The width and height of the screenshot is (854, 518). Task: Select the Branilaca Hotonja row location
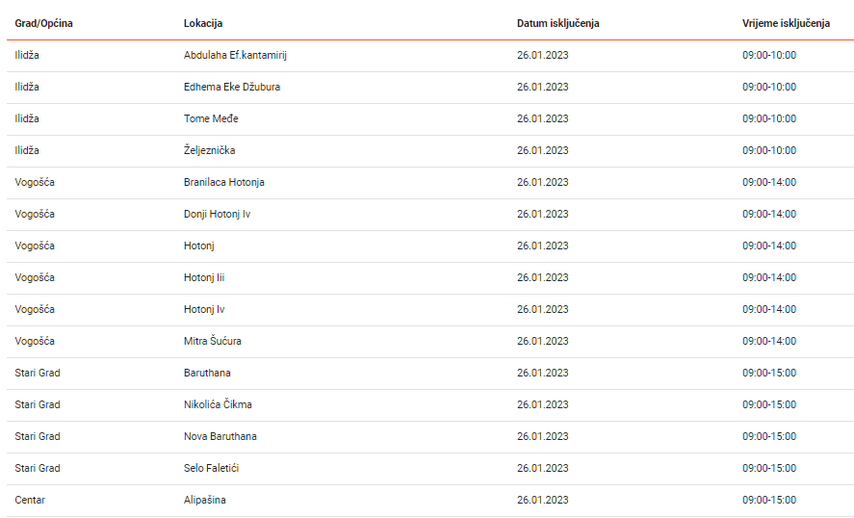pos(223,182)
